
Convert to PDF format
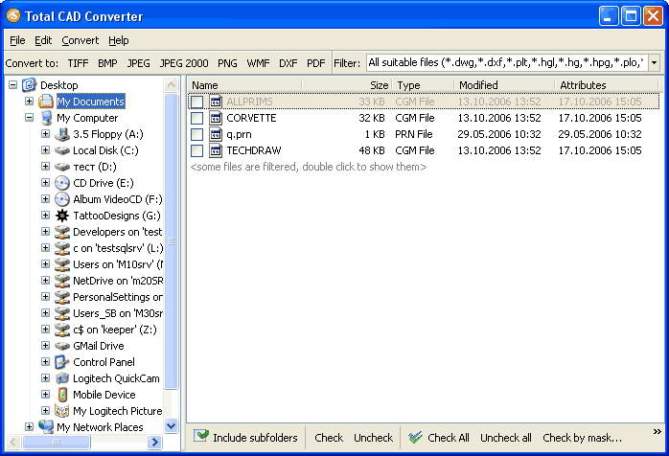pos(315,63)
